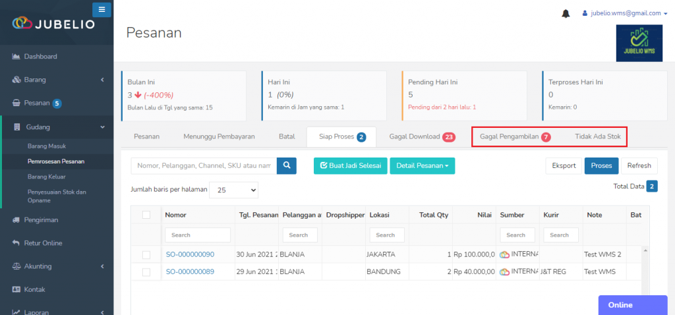Screen dimensions: 675x315
Task: Switch to Tidak Ada Stok tab
Action: click(x=597, y=137)
